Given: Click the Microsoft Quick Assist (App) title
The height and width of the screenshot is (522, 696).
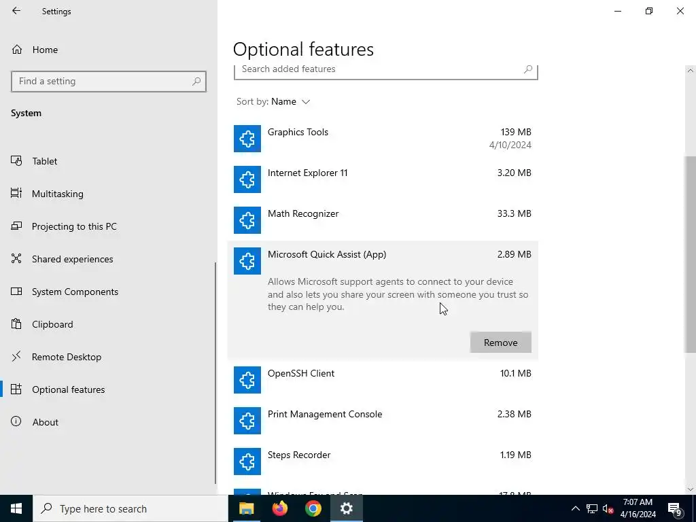Looking at the screenshot, I should coord(327,254).
